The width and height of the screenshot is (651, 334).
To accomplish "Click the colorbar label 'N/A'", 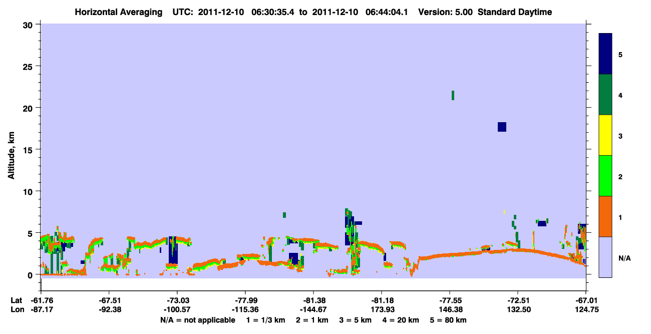I will pos(624,257).
